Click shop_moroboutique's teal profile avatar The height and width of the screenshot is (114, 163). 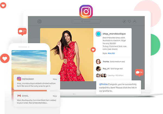coord(99,34)
